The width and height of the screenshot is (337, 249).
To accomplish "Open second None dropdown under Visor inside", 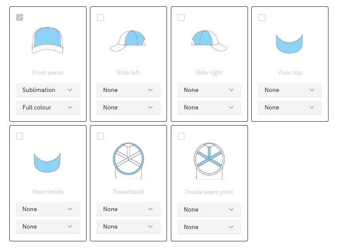I will point(48,226).
